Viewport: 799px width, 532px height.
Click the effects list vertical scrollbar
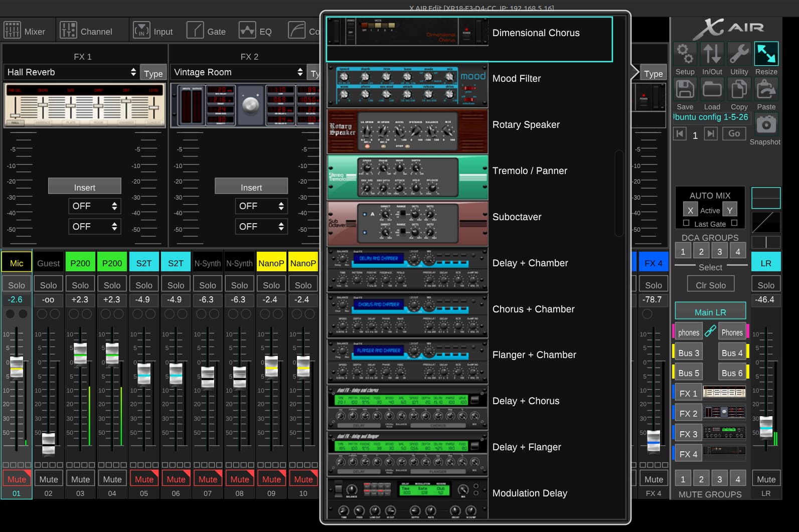619,193
